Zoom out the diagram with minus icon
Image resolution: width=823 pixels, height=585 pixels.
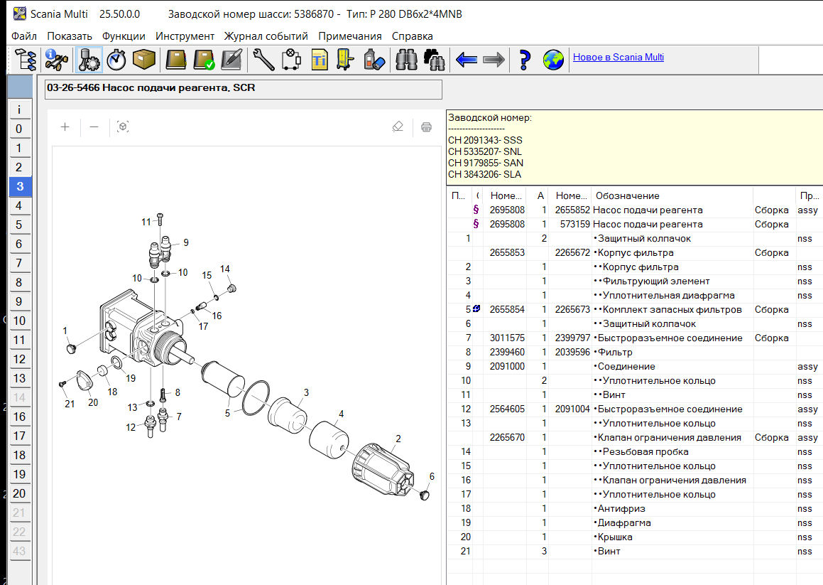pos(94,127)
